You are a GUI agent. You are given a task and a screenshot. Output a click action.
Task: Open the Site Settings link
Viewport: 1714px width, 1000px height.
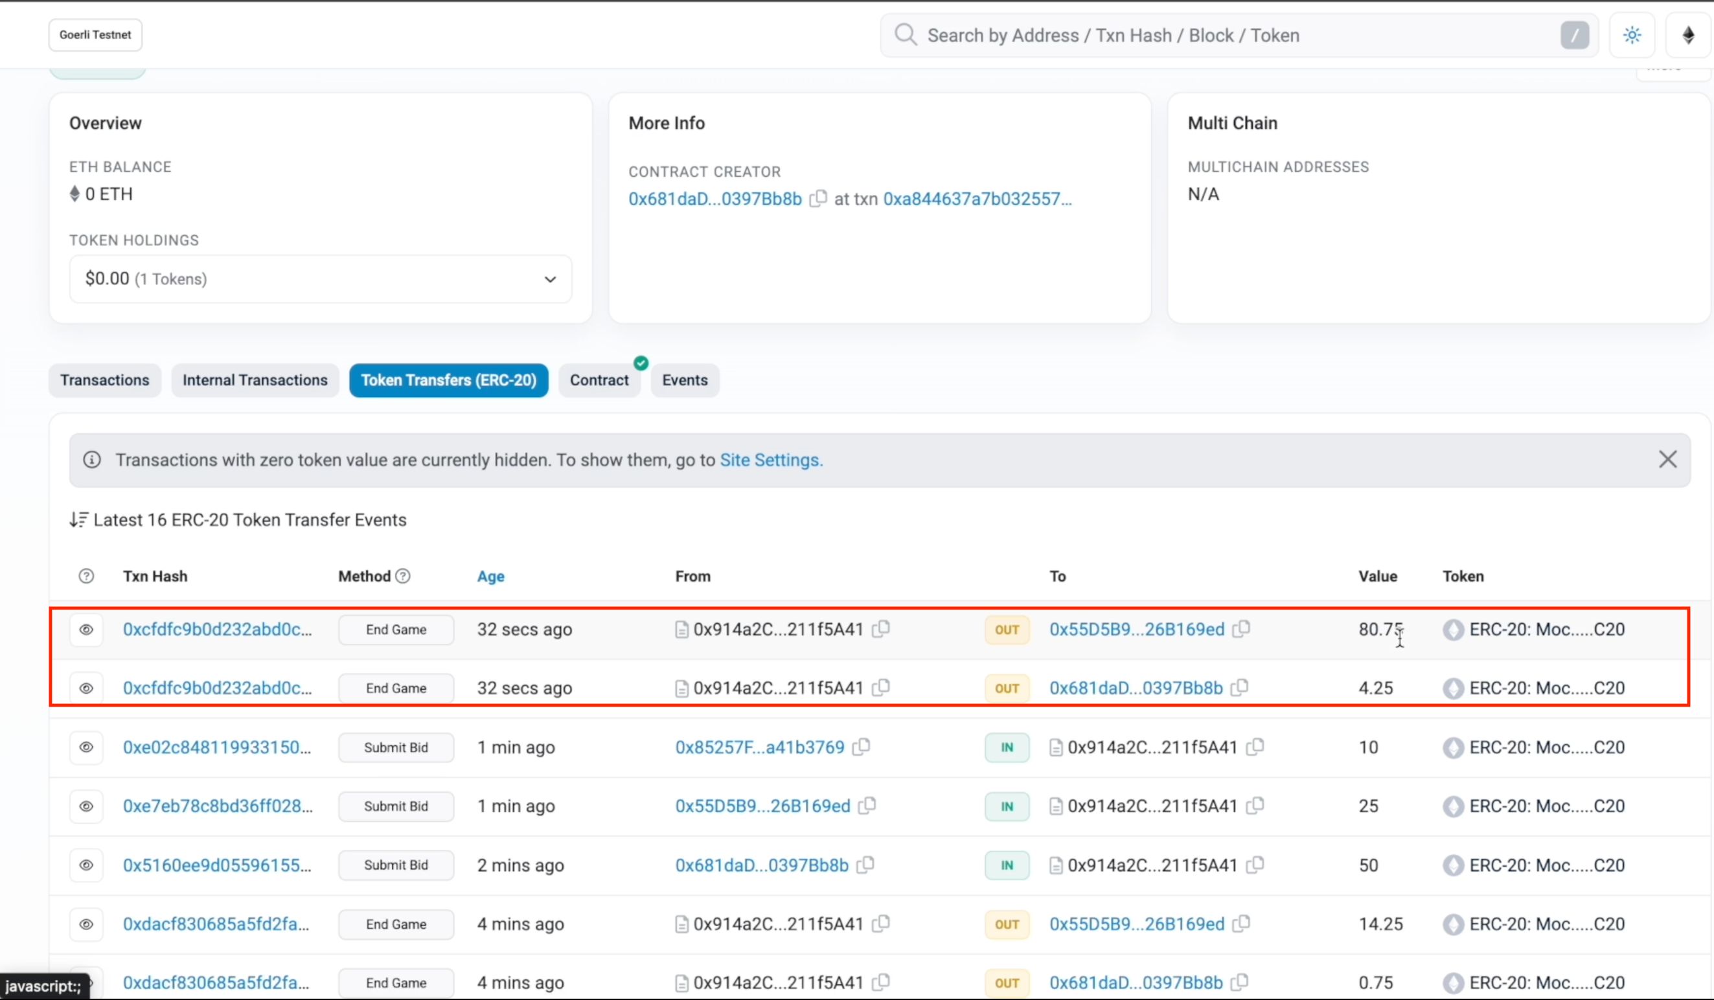771,460
